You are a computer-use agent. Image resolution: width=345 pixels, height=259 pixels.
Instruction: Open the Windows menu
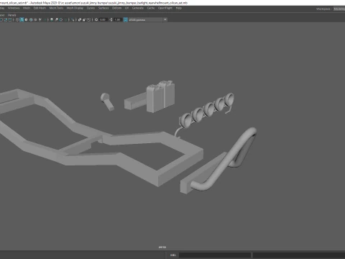[14, 8]
